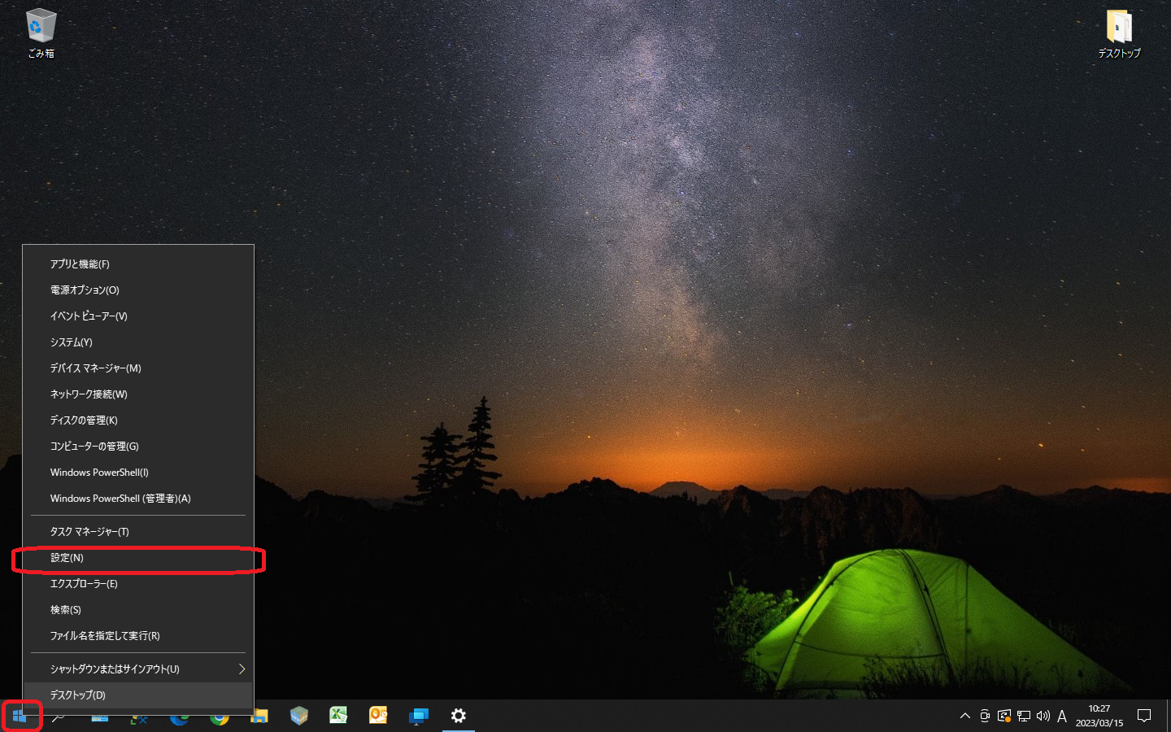The width and height of the screenshot is (1171, 732).
Task: Open the notification action center icon
Action: tap(1144, 716)
